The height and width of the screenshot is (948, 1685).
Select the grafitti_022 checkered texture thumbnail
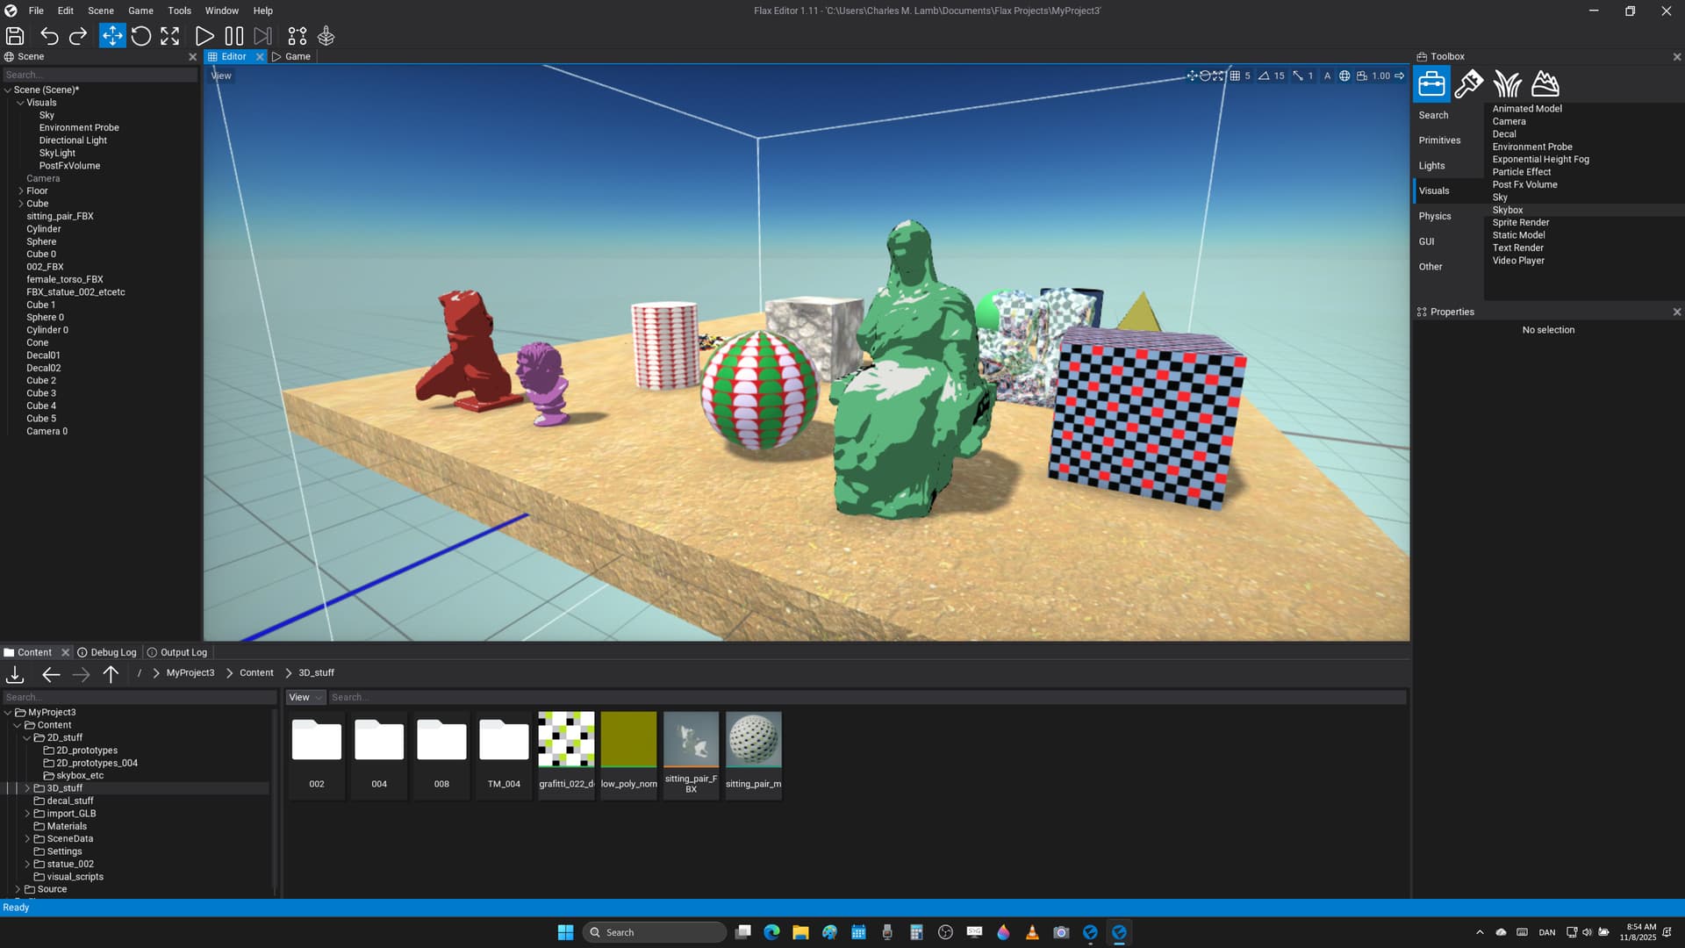pos(566,740)
